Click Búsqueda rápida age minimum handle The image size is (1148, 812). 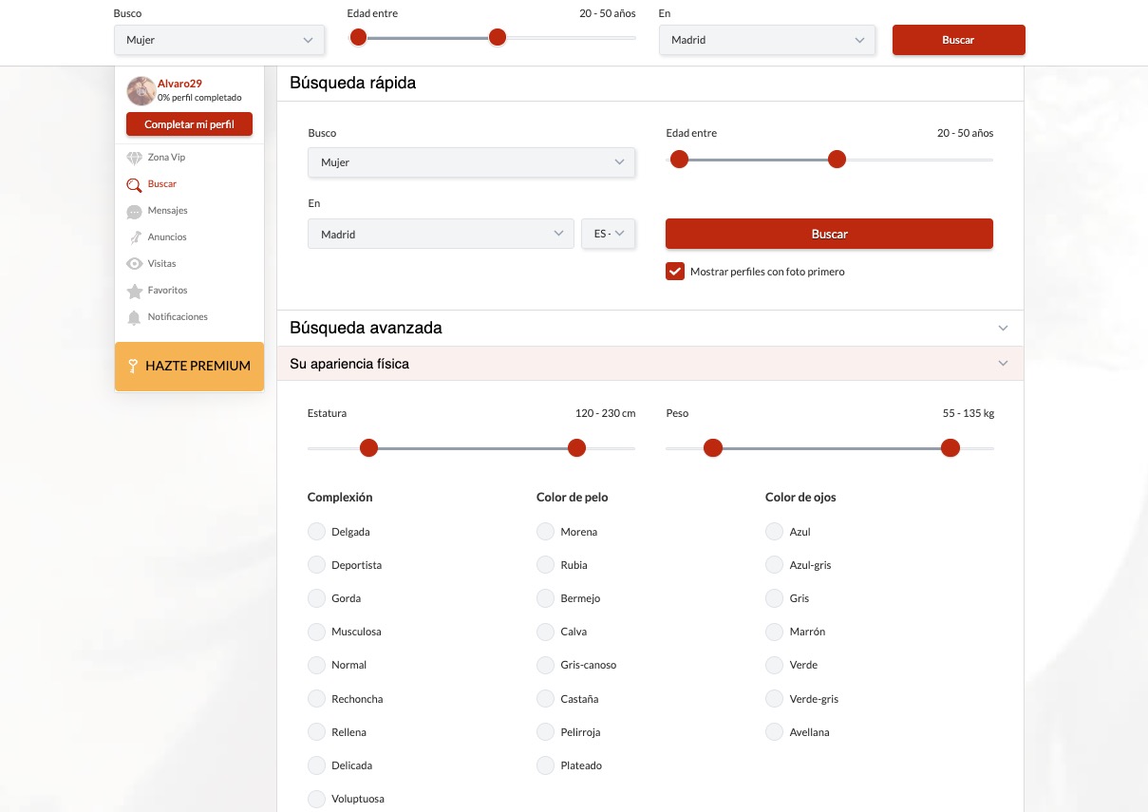tap(679, 160)
